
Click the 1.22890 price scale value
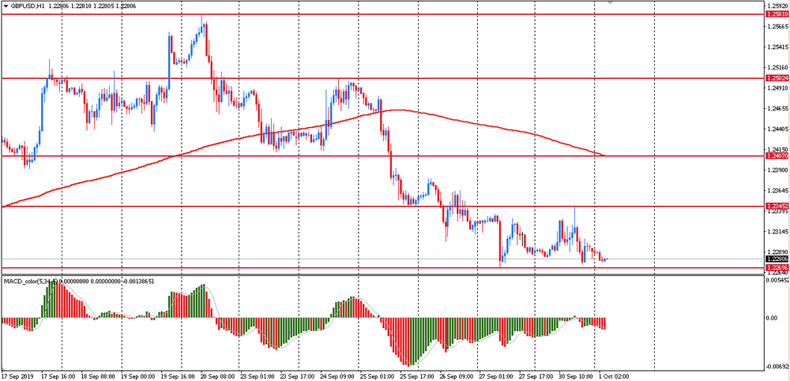click(777, 252)
